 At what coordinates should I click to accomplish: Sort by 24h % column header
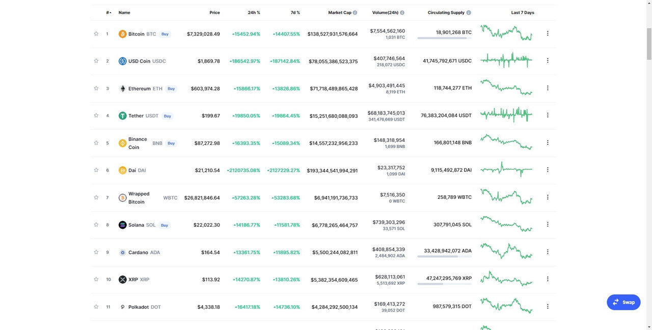(x=254, y=13)
